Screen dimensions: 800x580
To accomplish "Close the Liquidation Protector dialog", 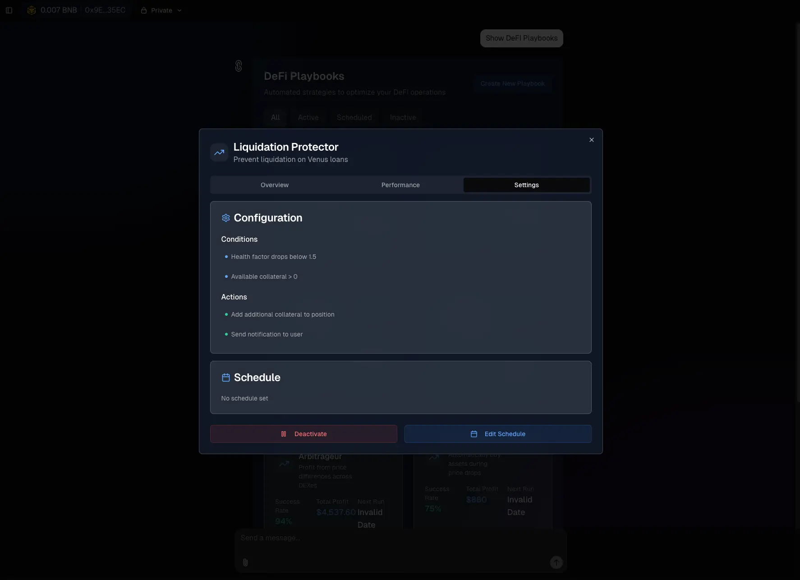I will point(592,140).
